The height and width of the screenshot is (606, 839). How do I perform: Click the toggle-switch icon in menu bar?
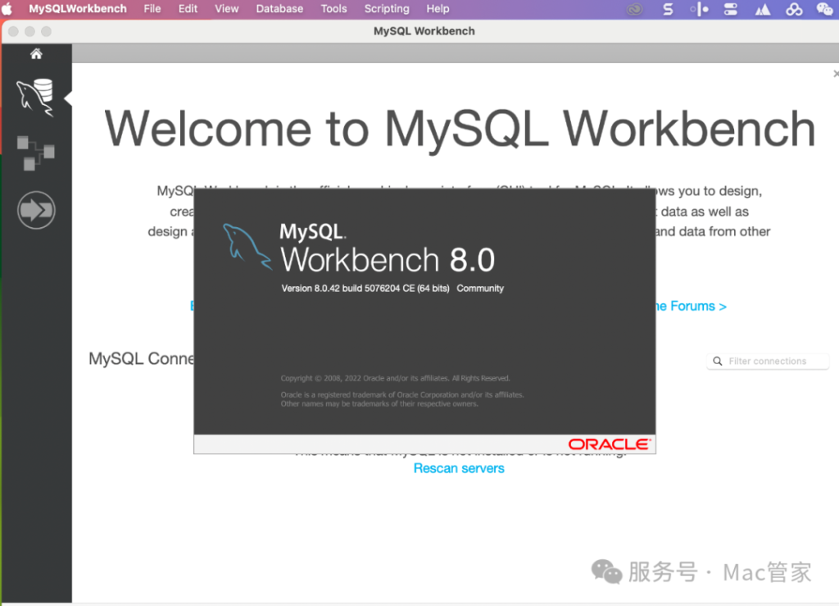[731, 9]
